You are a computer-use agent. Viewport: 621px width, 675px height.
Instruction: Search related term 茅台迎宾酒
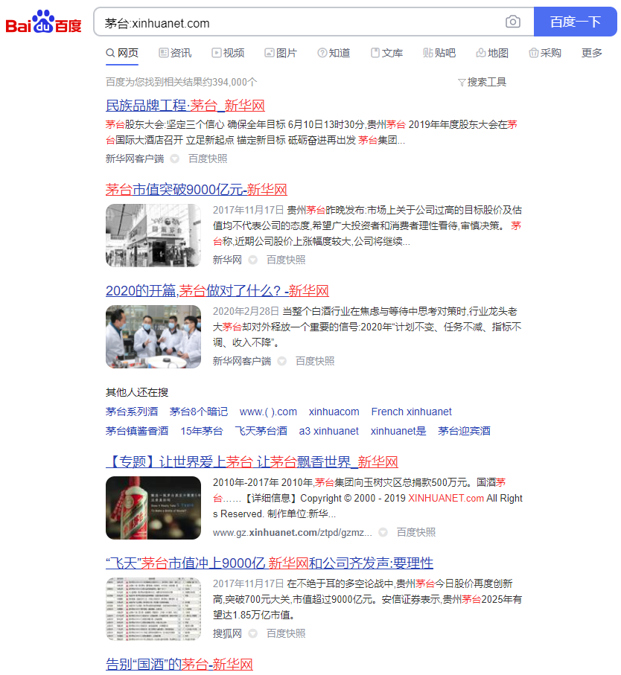[x=464, y=431]
